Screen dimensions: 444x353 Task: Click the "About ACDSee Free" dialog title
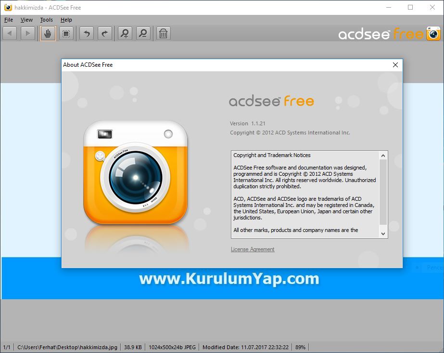pos(88,65)
